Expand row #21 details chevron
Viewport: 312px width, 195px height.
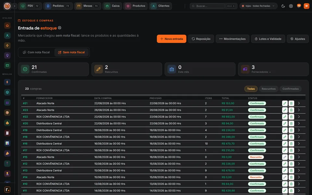click(299, 103)
